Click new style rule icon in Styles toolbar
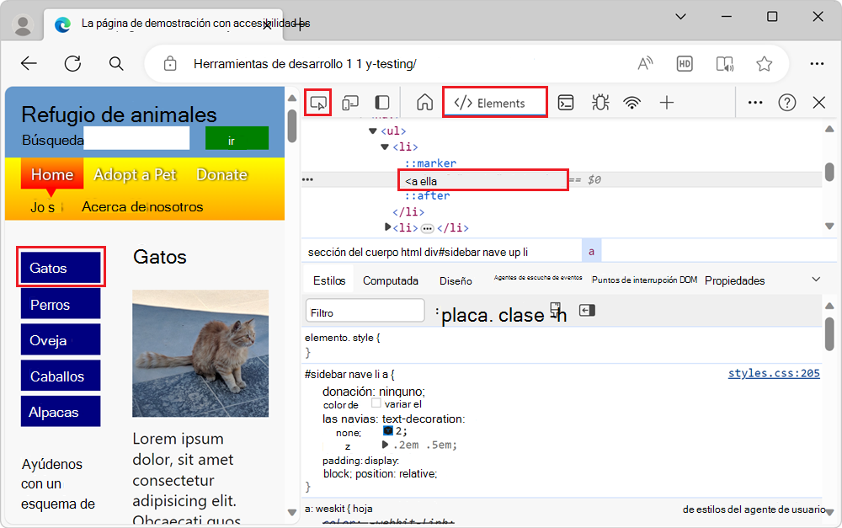 tap(556, 310)
